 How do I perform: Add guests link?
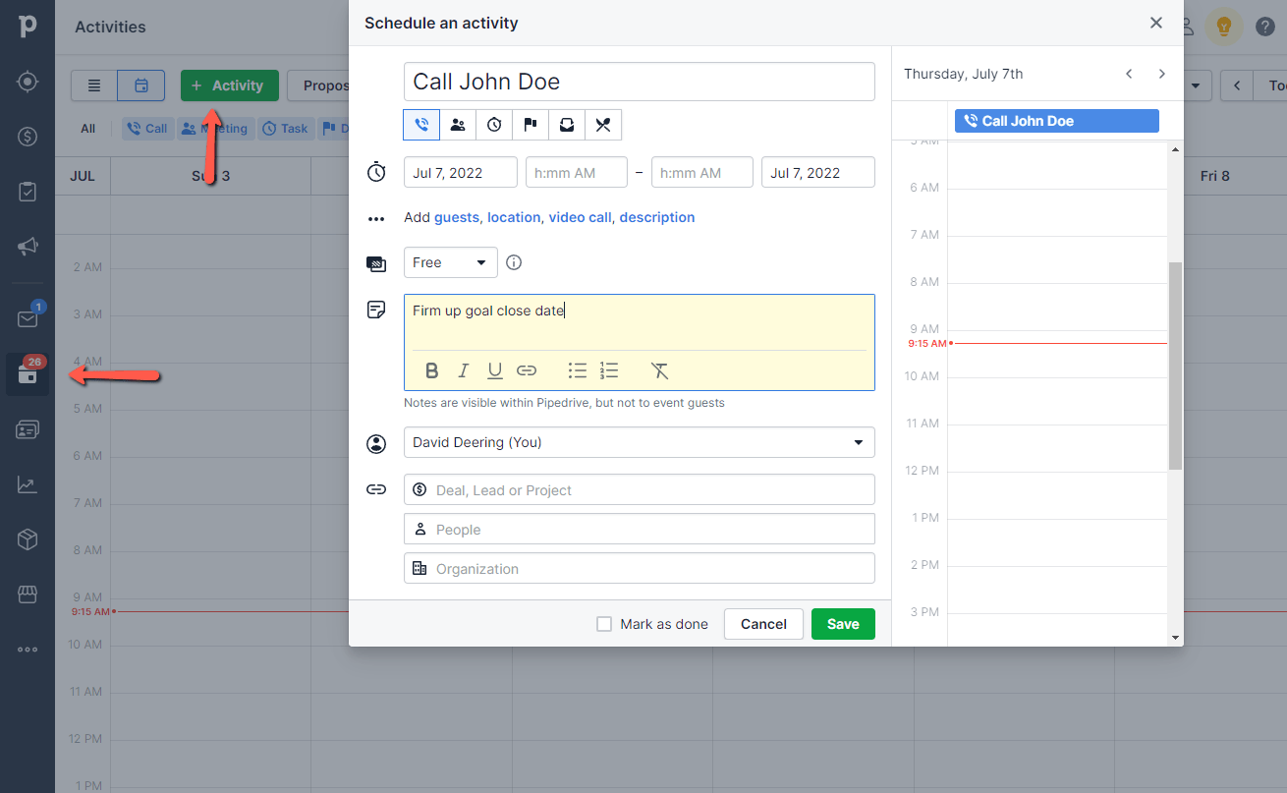coord(457,217)
